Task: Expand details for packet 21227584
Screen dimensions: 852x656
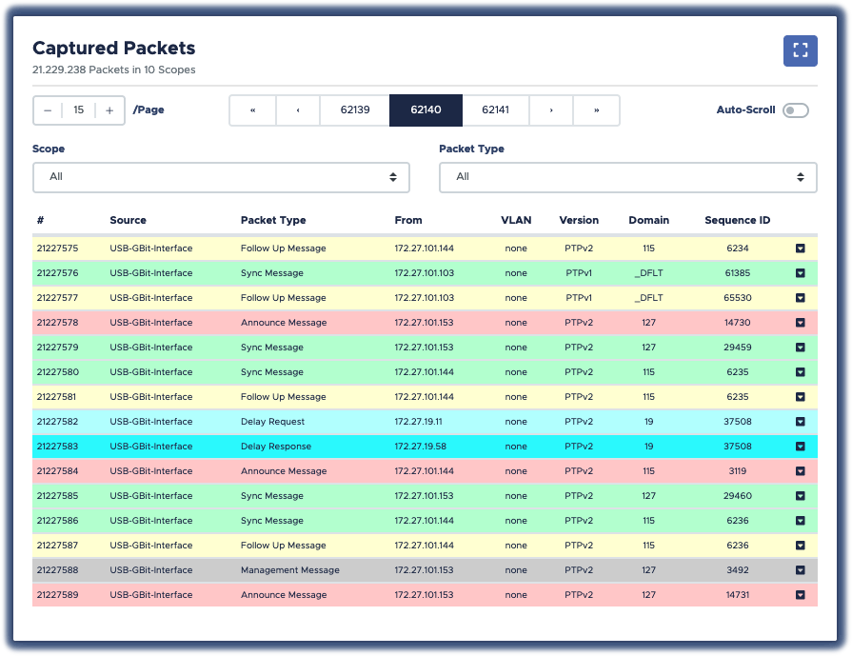Action: pos(800,471)
